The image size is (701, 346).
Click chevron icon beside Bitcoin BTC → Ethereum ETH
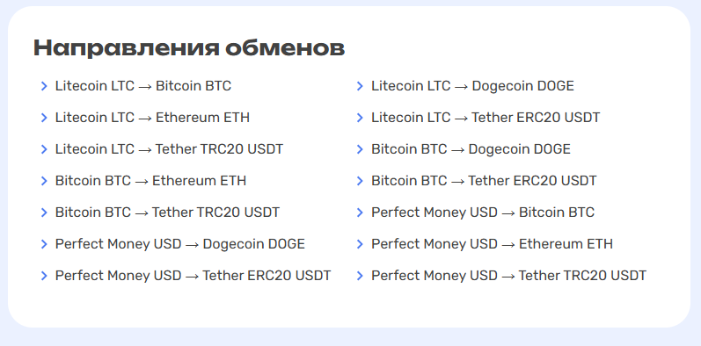(x=44, y=181)
